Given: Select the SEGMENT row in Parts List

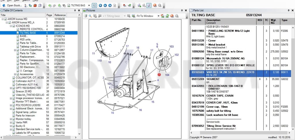Looking at the screenshot, I should click(241, 81).
